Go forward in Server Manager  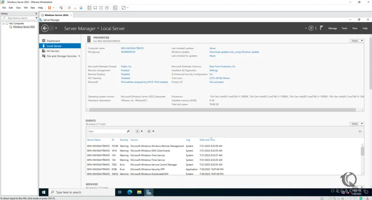(52, 28)
